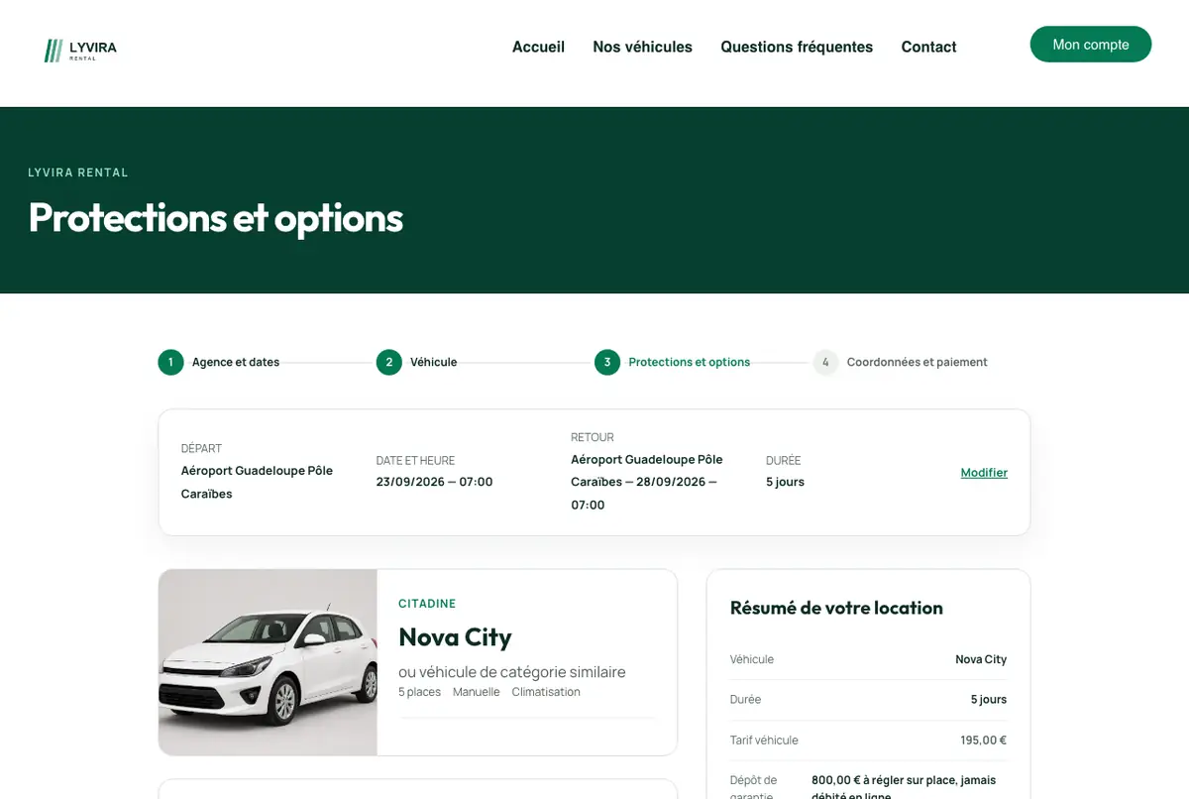Viewport: 1189px width, 799px height.
Task: Open the Contact page
Action: click(928, 47)
